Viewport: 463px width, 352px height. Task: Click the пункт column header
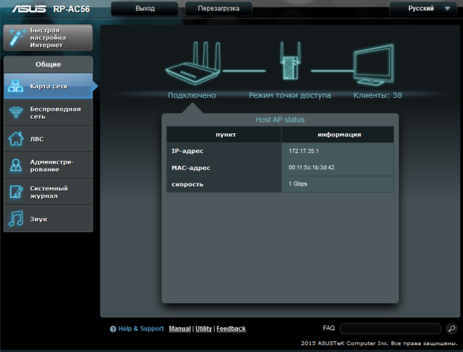pyautogui.click(x=226, y=135)
